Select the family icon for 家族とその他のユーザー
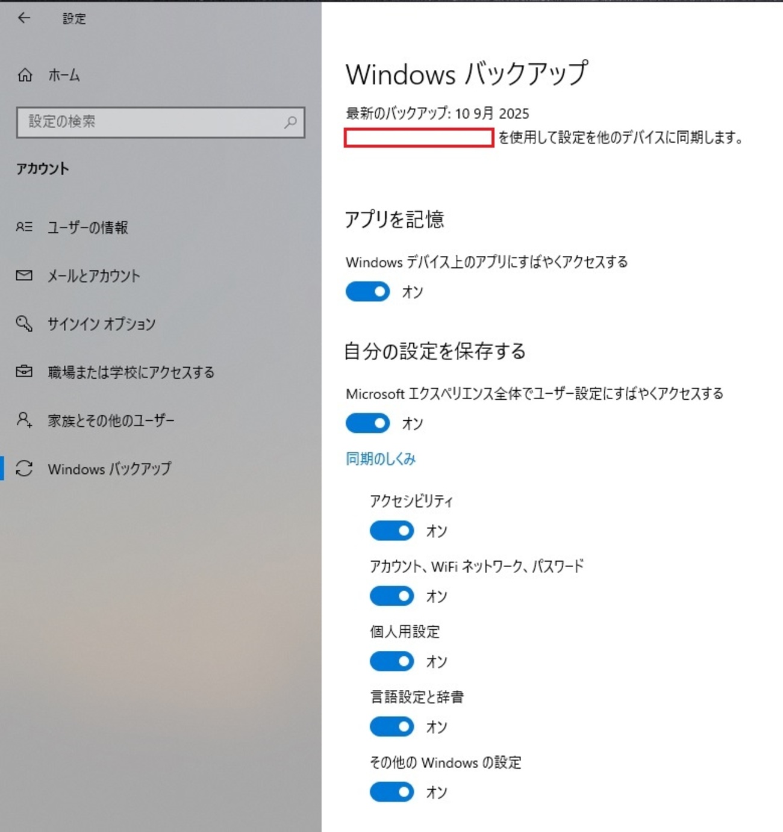Screen dimensions: 783x832 tap(24, 420)
